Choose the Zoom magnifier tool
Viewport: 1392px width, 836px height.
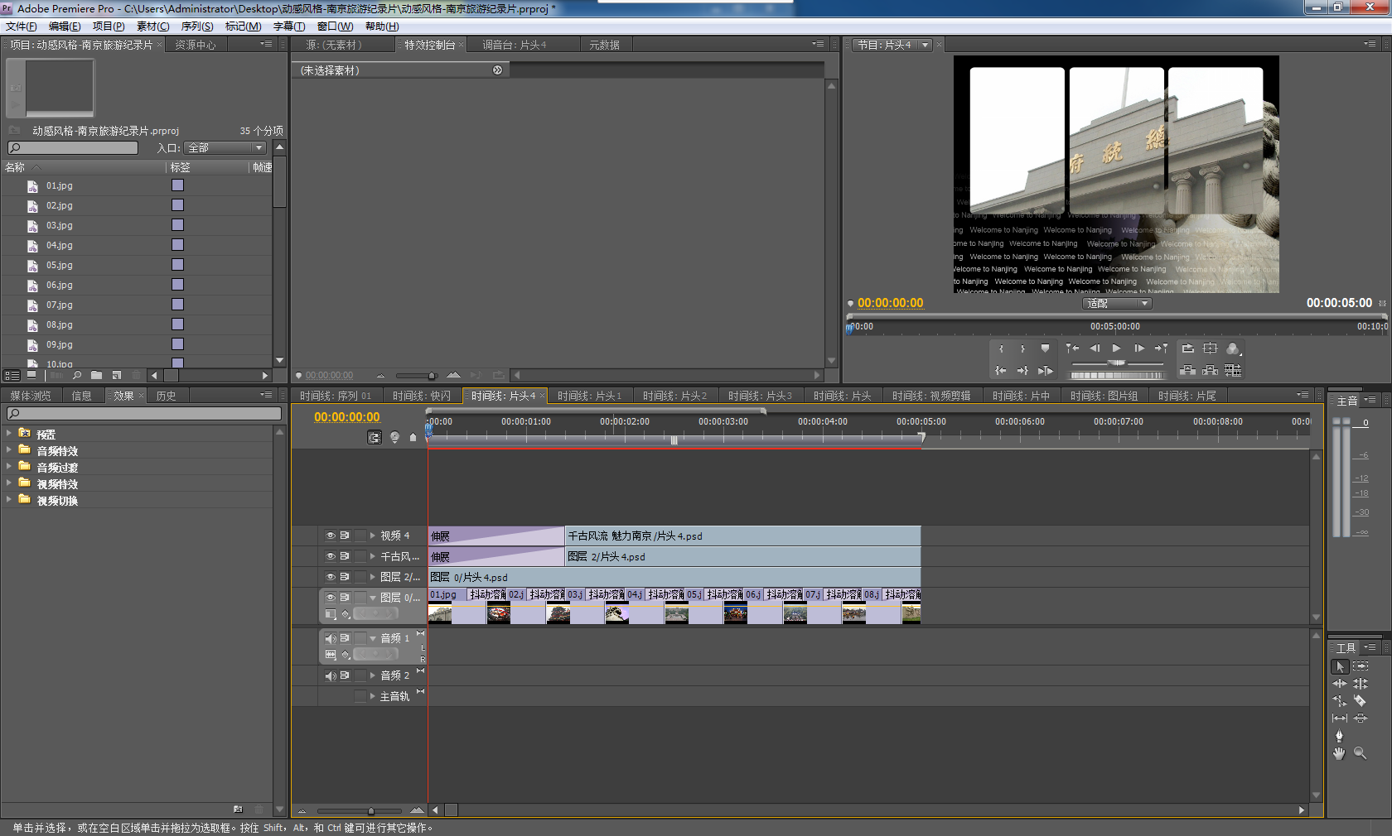click(x=1360, y=753)
